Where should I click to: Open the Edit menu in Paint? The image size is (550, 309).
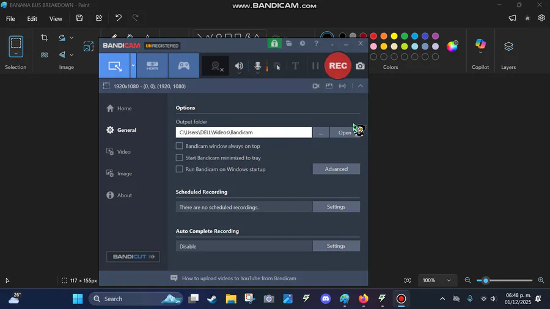coord(32,18)
